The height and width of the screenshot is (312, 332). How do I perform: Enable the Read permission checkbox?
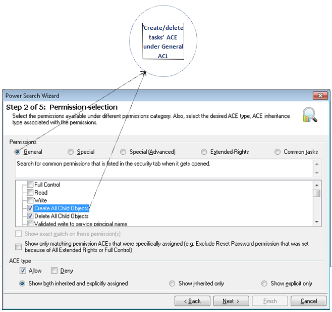pos(30,192)
